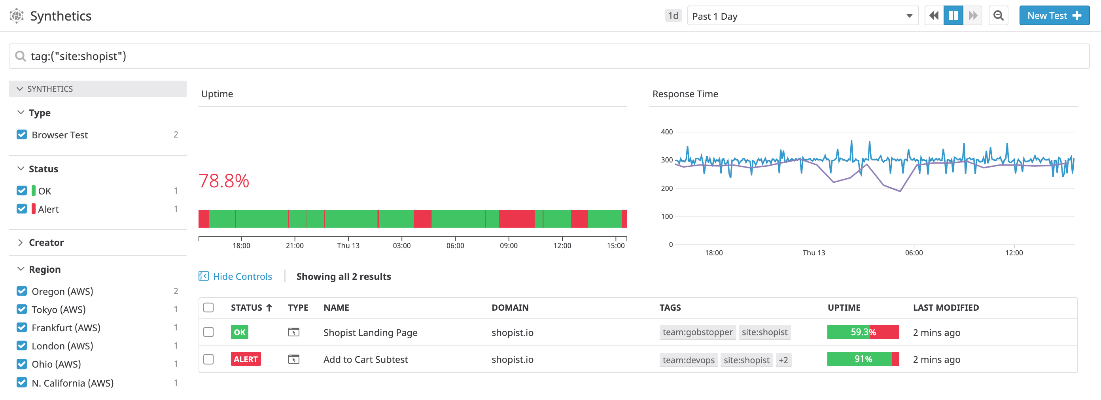Click the zoom-out magnifier icon
Image resolution: width=1101 pixels, height=400 pixels.
coord(999,15)
